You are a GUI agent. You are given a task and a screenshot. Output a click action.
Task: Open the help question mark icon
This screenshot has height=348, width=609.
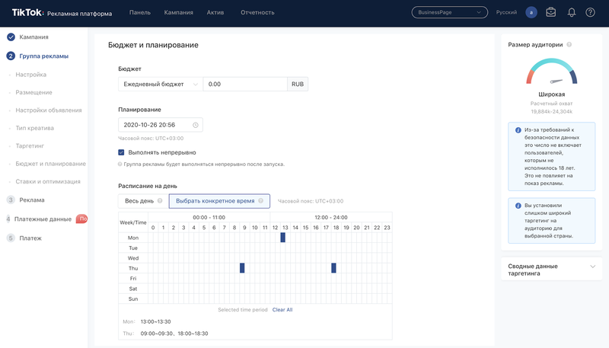click(590, 12)
